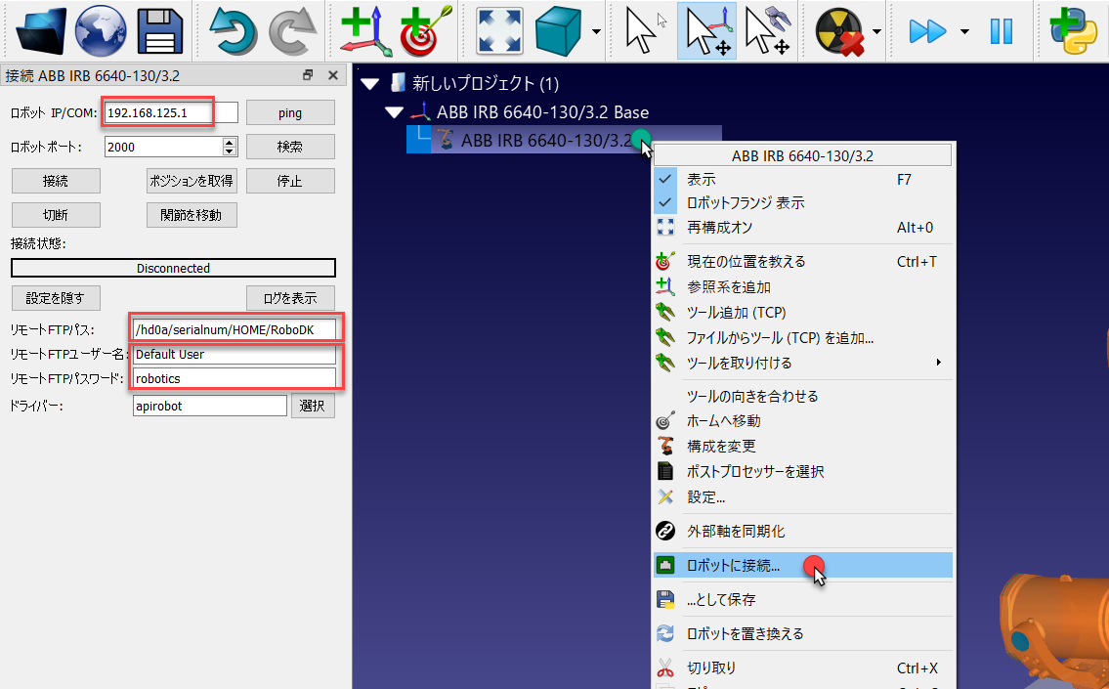Click the Pause simulation icon

[1002, 30]
